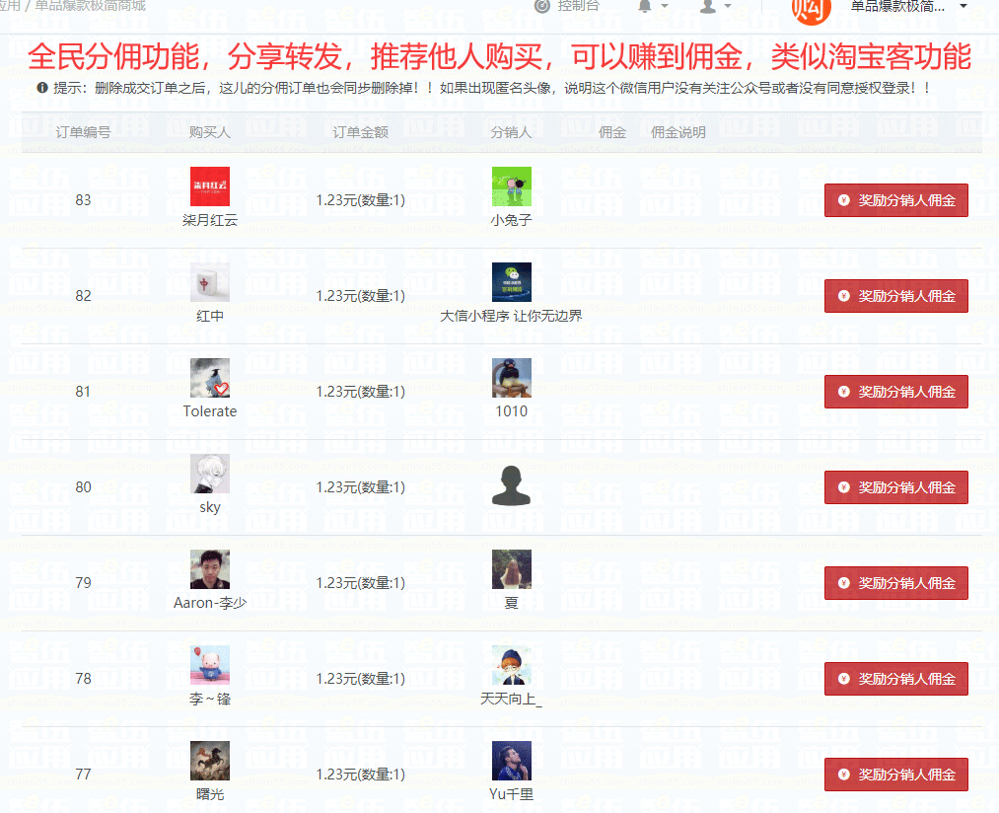Expand the dropdown arrow beside bell icon
The height and width of the screenshot is (813, 999).
(x=665, y=6)
